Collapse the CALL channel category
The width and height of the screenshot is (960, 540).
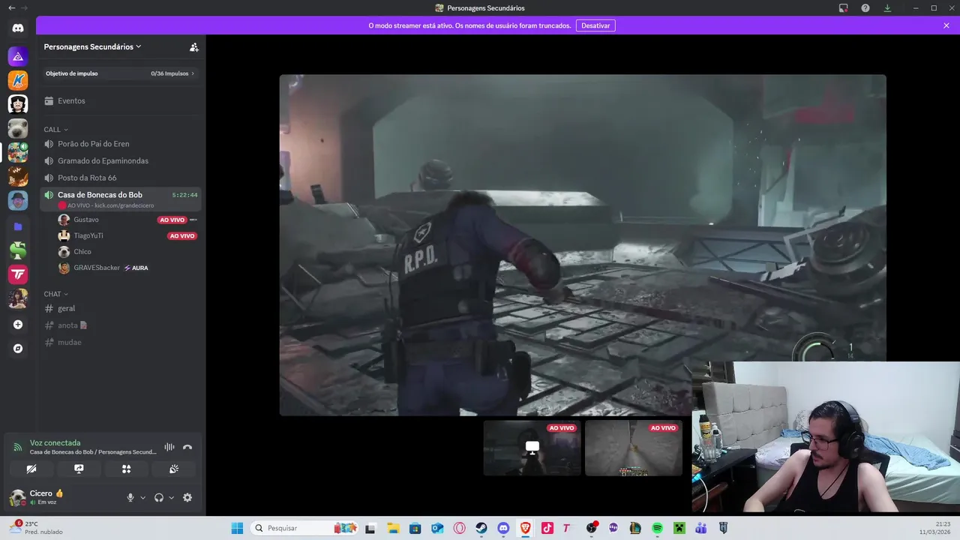click(55, 130)
